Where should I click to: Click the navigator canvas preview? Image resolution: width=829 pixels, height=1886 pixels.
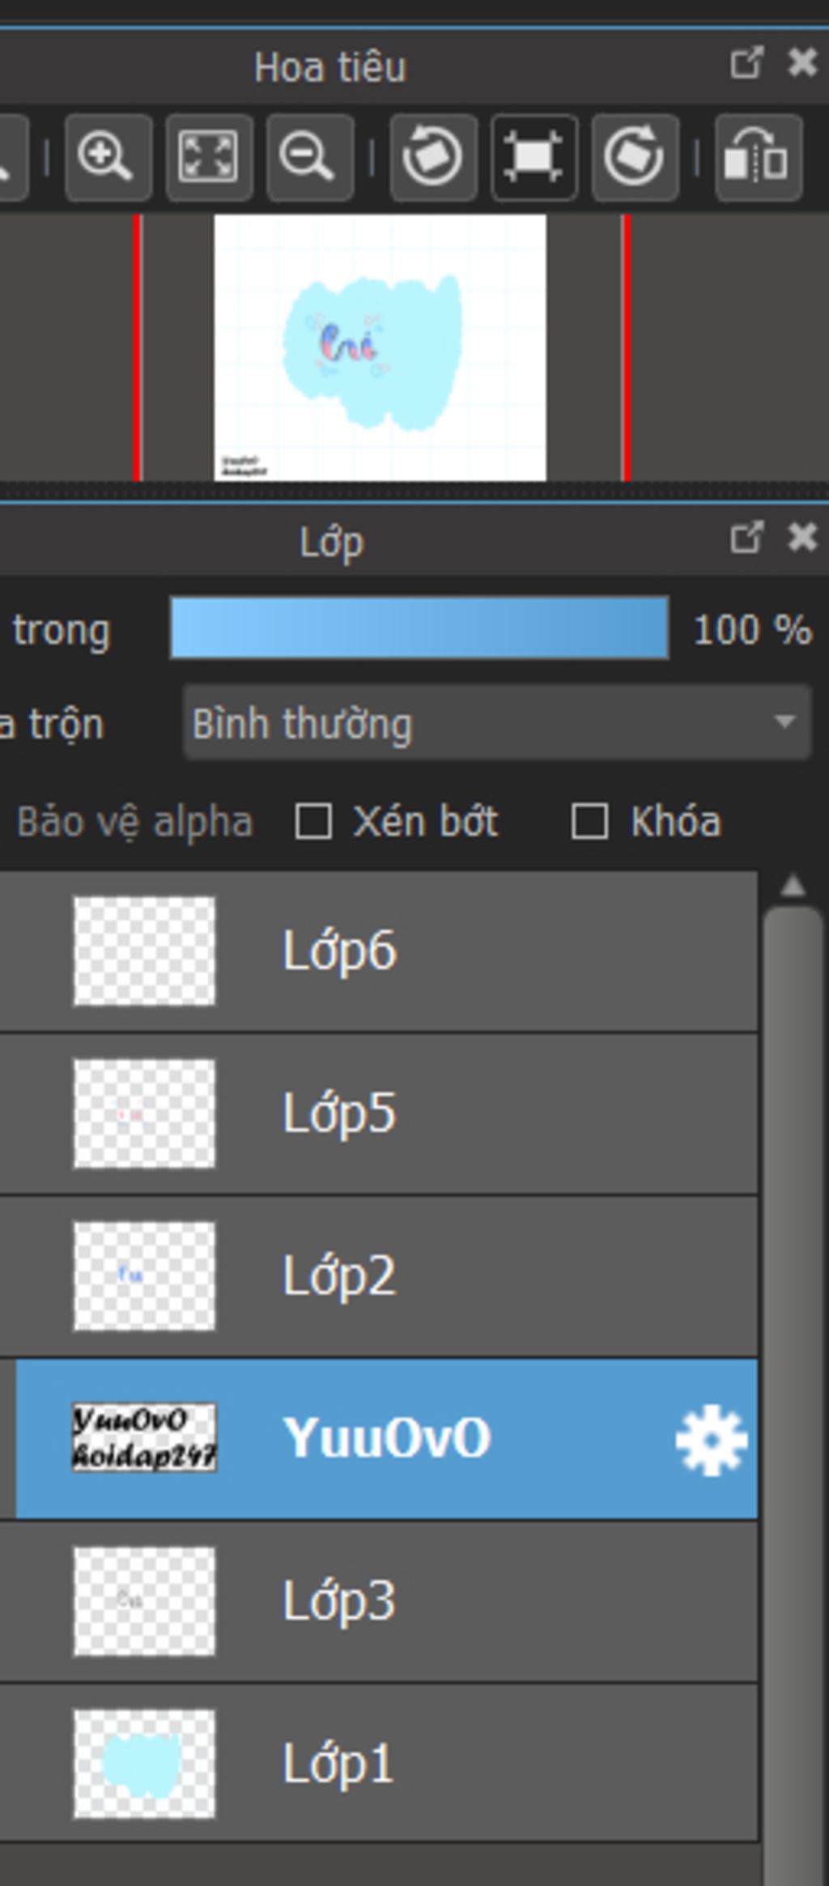coord(380,348)
